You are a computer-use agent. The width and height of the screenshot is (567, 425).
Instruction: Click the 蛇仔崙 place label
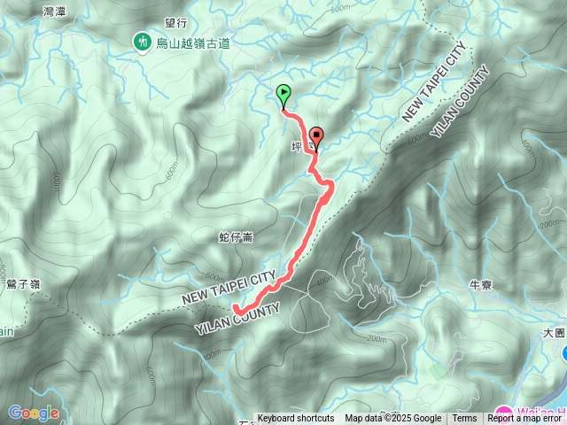pyautogui.click(x=236, y=237)
